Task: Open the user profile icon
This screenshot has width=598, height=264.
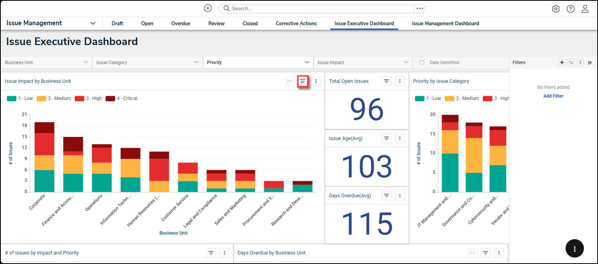Action: click(585, 9)
